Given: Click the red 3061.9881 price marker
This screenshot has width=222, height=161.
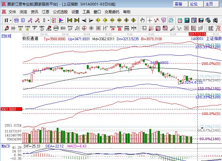Looking at the screenshot, I should [11, 109].
